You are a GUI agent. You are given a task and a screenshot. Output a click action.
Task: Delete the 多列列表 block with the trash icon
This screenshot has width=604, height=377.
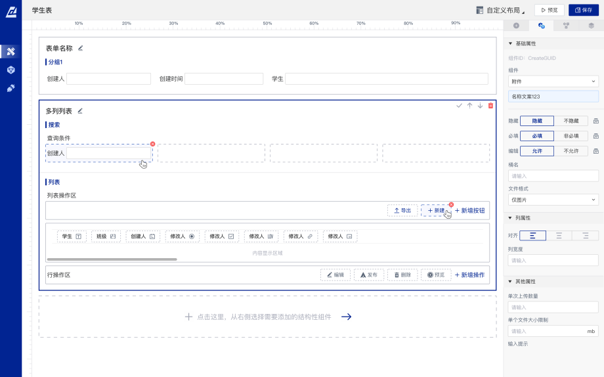(490, 106)
